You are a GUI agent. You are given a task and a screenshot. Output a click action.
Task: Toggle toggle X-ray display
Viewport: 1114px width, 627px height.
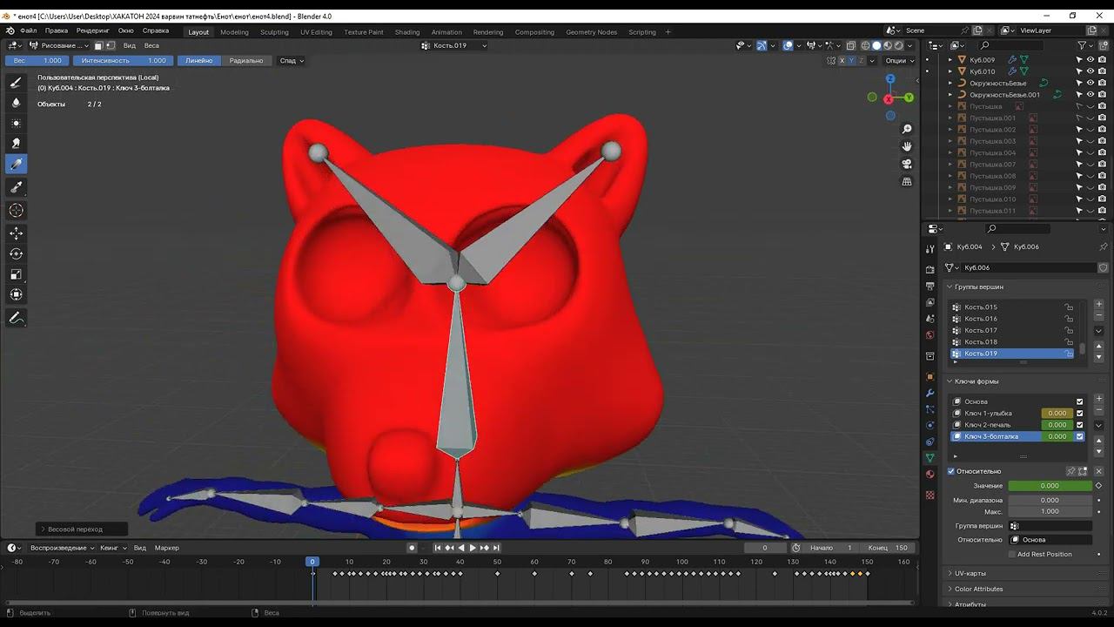850,45
